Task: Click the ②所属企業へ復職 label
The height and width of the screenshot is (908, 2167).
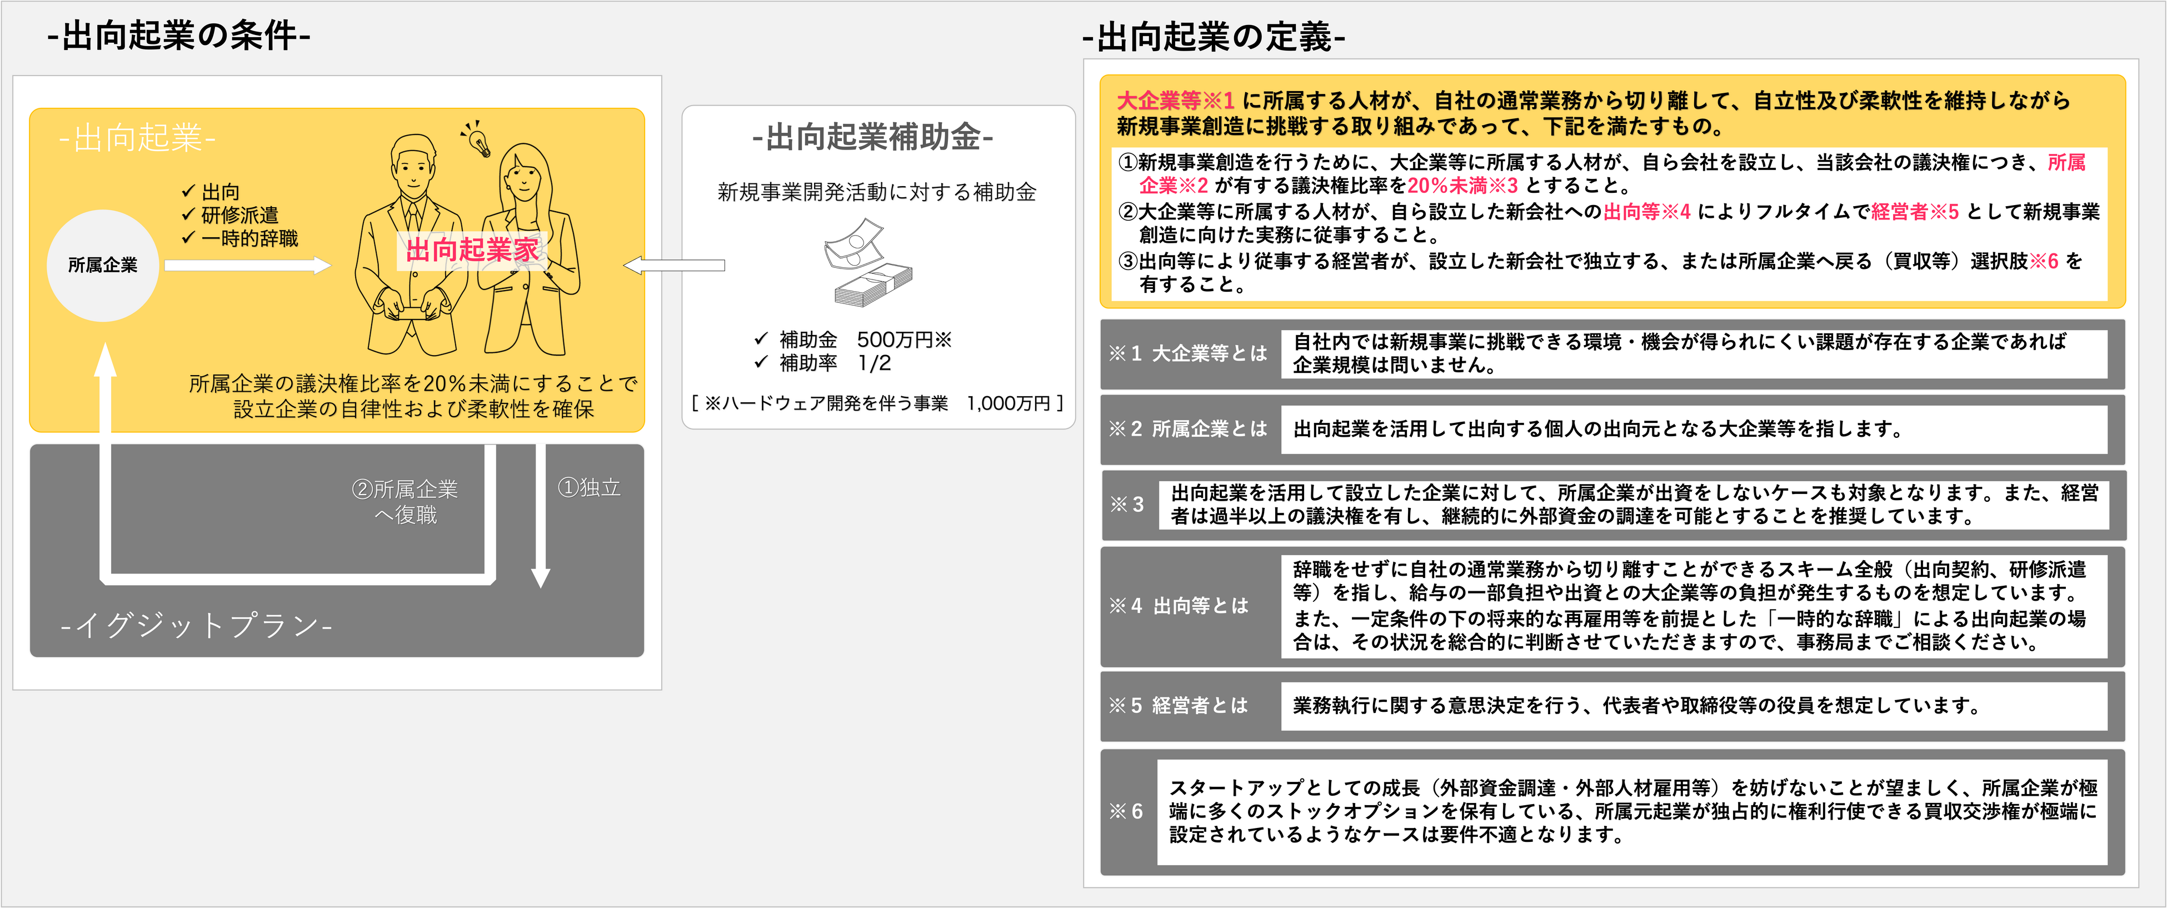Action: click(406, 502)
